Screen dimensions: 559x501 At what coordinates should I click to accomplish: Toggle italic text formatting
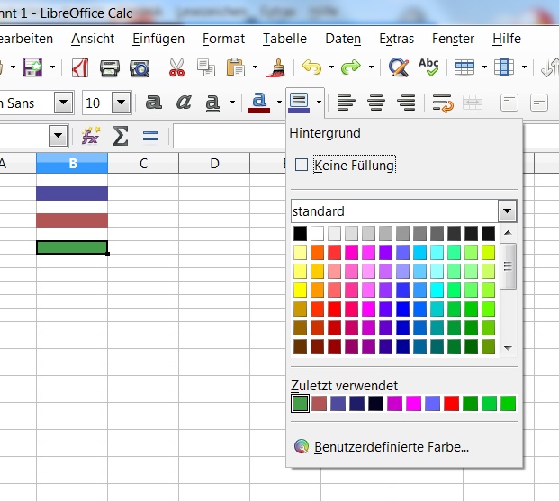point(184,102)
